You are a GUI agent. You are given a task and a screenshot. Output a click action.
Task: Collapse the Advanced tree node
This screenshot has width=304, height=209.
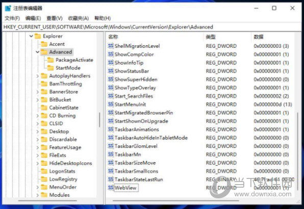coord(38,52)
